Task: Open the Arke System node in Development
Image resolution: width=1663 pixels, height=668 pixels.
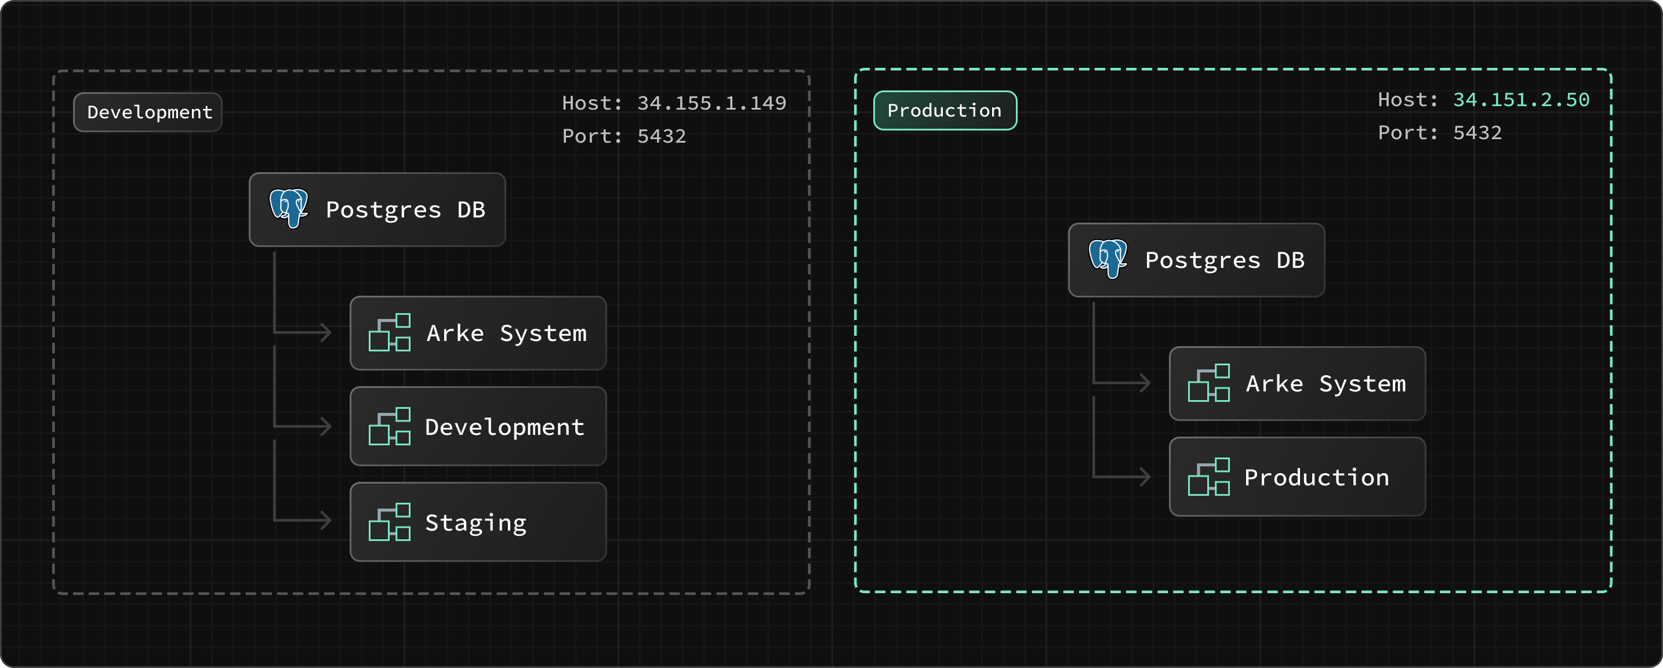Action: 478,333
